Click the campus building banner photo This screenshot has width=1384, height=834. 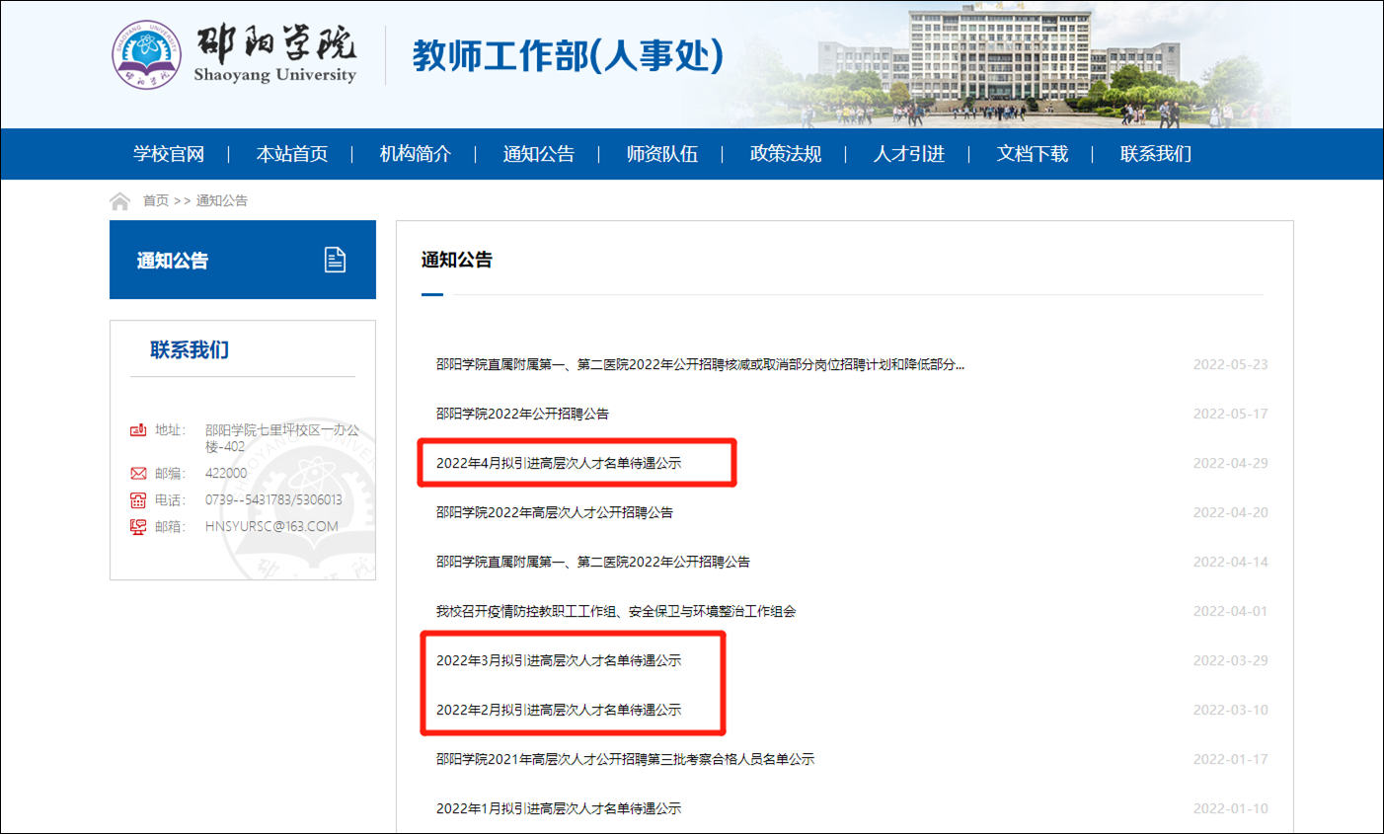click(997, 65)
